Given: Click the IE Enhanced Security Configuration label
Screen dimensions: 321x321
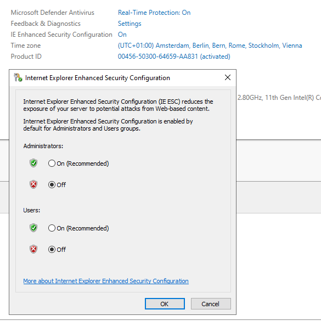Looking at the screenshot, I should (x=61, y=35).
